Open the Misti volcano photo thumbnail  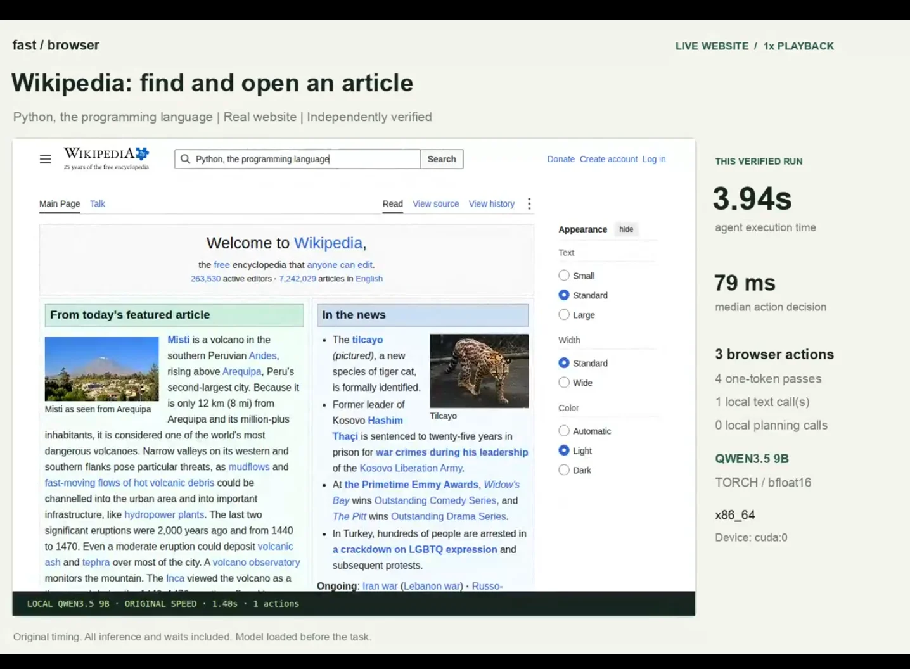click(x=102, y=369)
